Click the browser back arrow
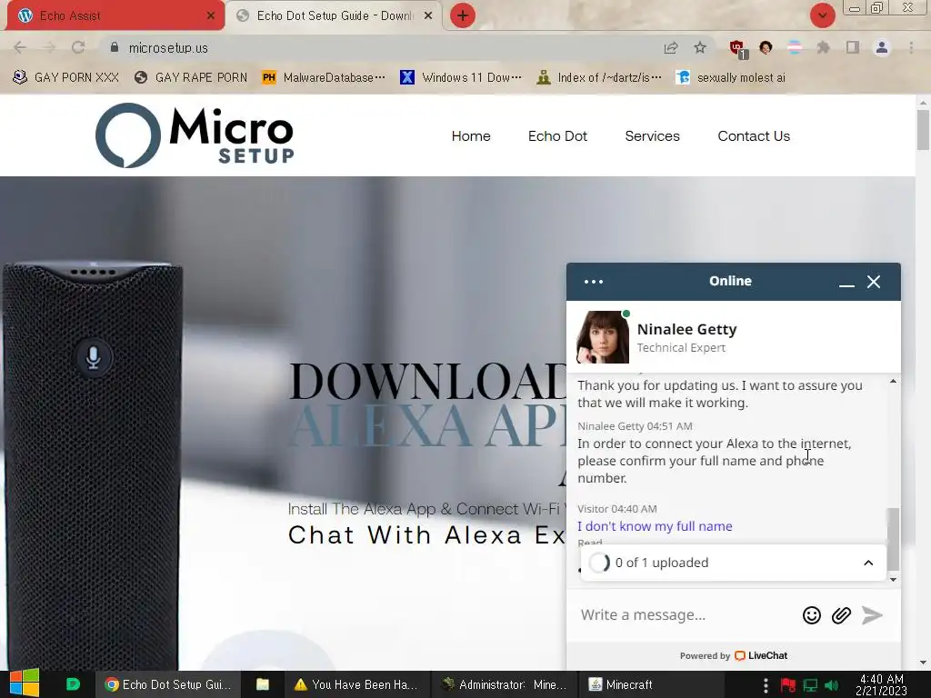 (x=20, y=47)
